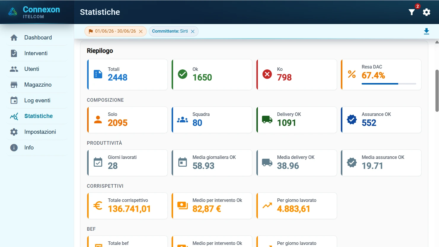
Task: Click the Log eventi calendar icon
Action: (14, 101)
